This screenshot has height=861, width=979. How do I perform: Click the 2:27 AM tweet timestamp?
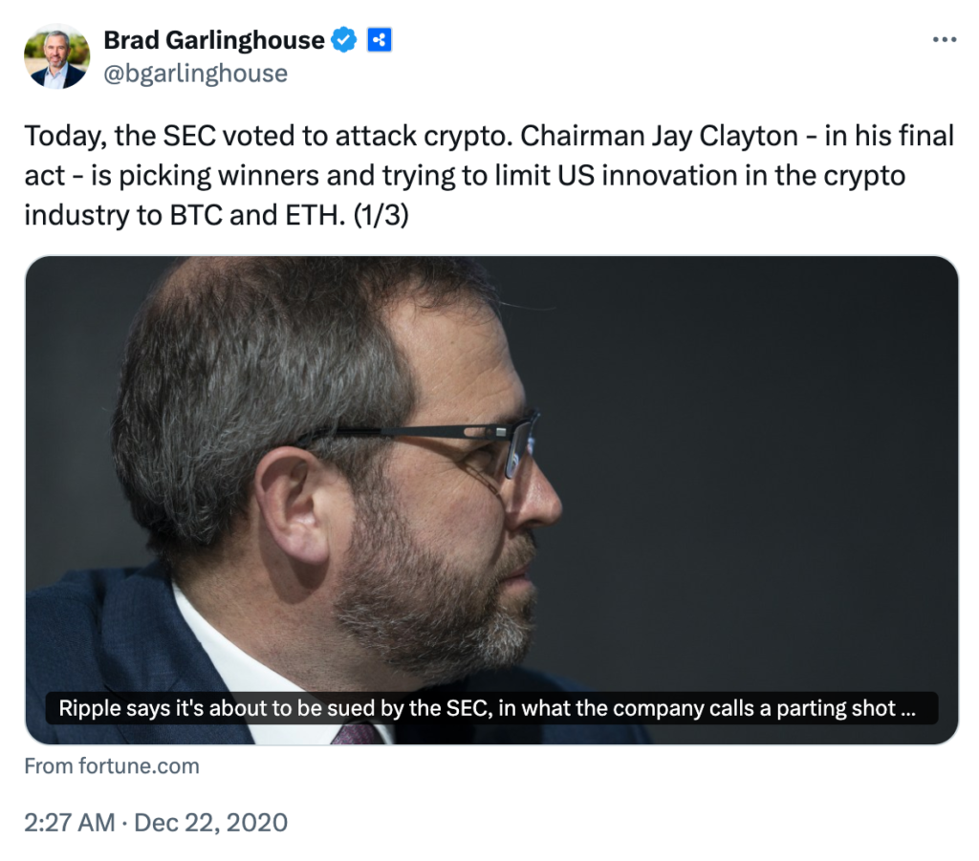click(69, 822)
